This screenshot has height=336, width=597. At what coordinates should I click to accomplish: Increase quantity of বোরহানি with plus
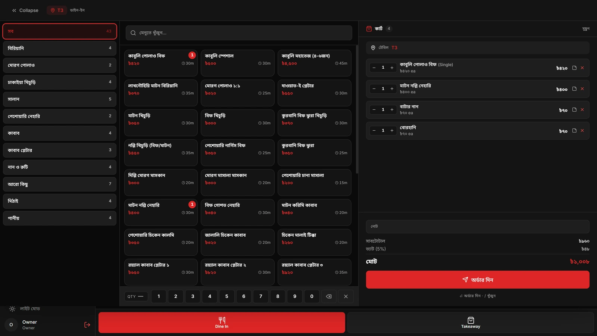392,131
